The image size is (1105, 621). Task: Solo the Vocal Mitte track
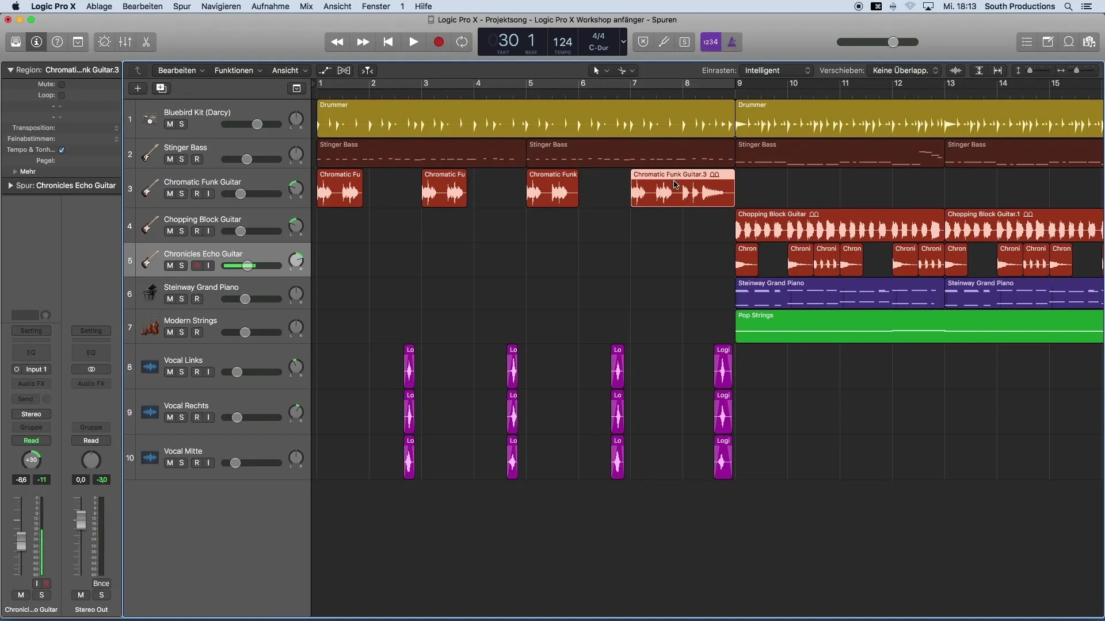tap(181, 463)
